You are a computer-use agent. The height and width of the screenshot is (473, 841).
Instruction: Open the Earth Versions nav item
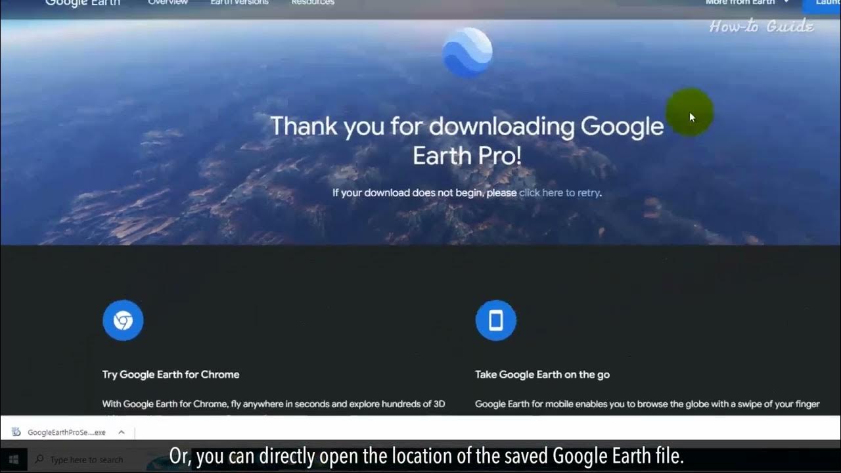[239, 3]
